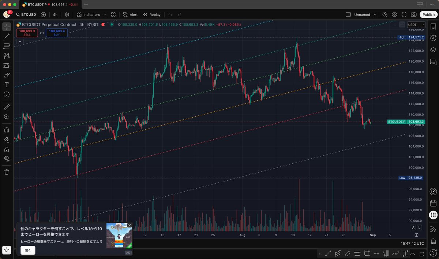
Task: Open favorites star toolbar button
Action: [x=7, y=250]
